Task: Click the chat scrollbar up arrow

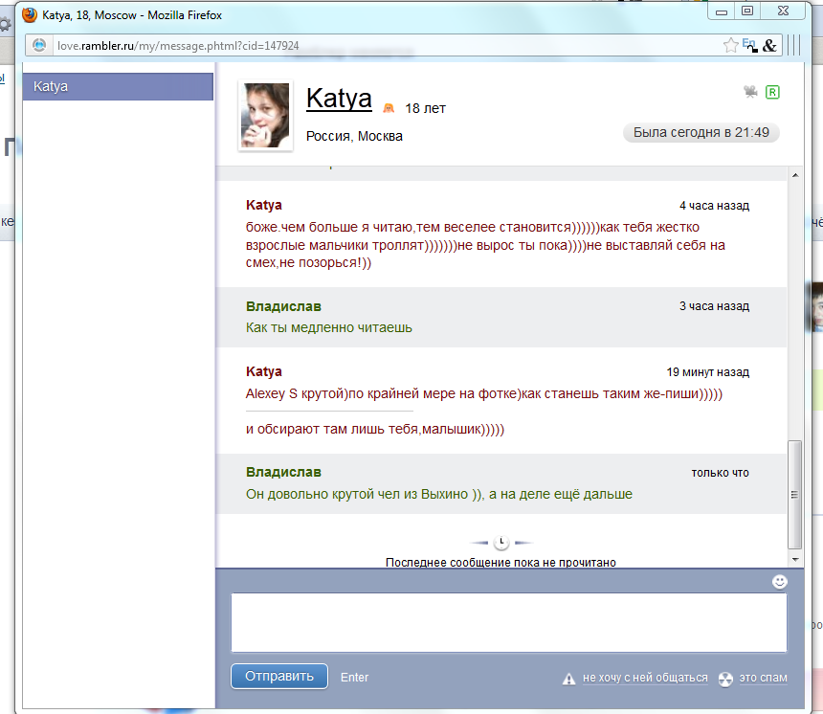Action: 795,175
